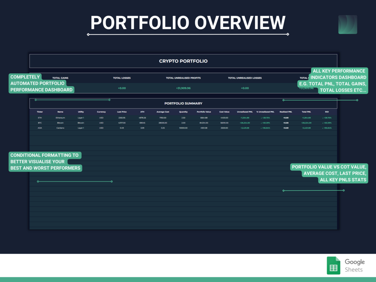The image size is (376, 282).
Task: Click the 28005.00 average cost cell
Action: [163, 123]
